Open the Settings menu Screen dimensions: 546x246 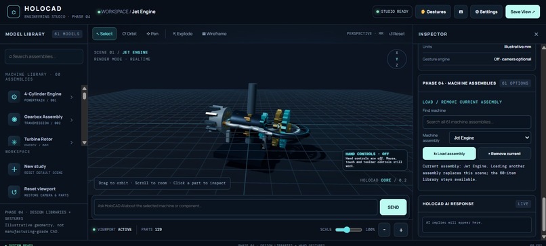(486, 12)
